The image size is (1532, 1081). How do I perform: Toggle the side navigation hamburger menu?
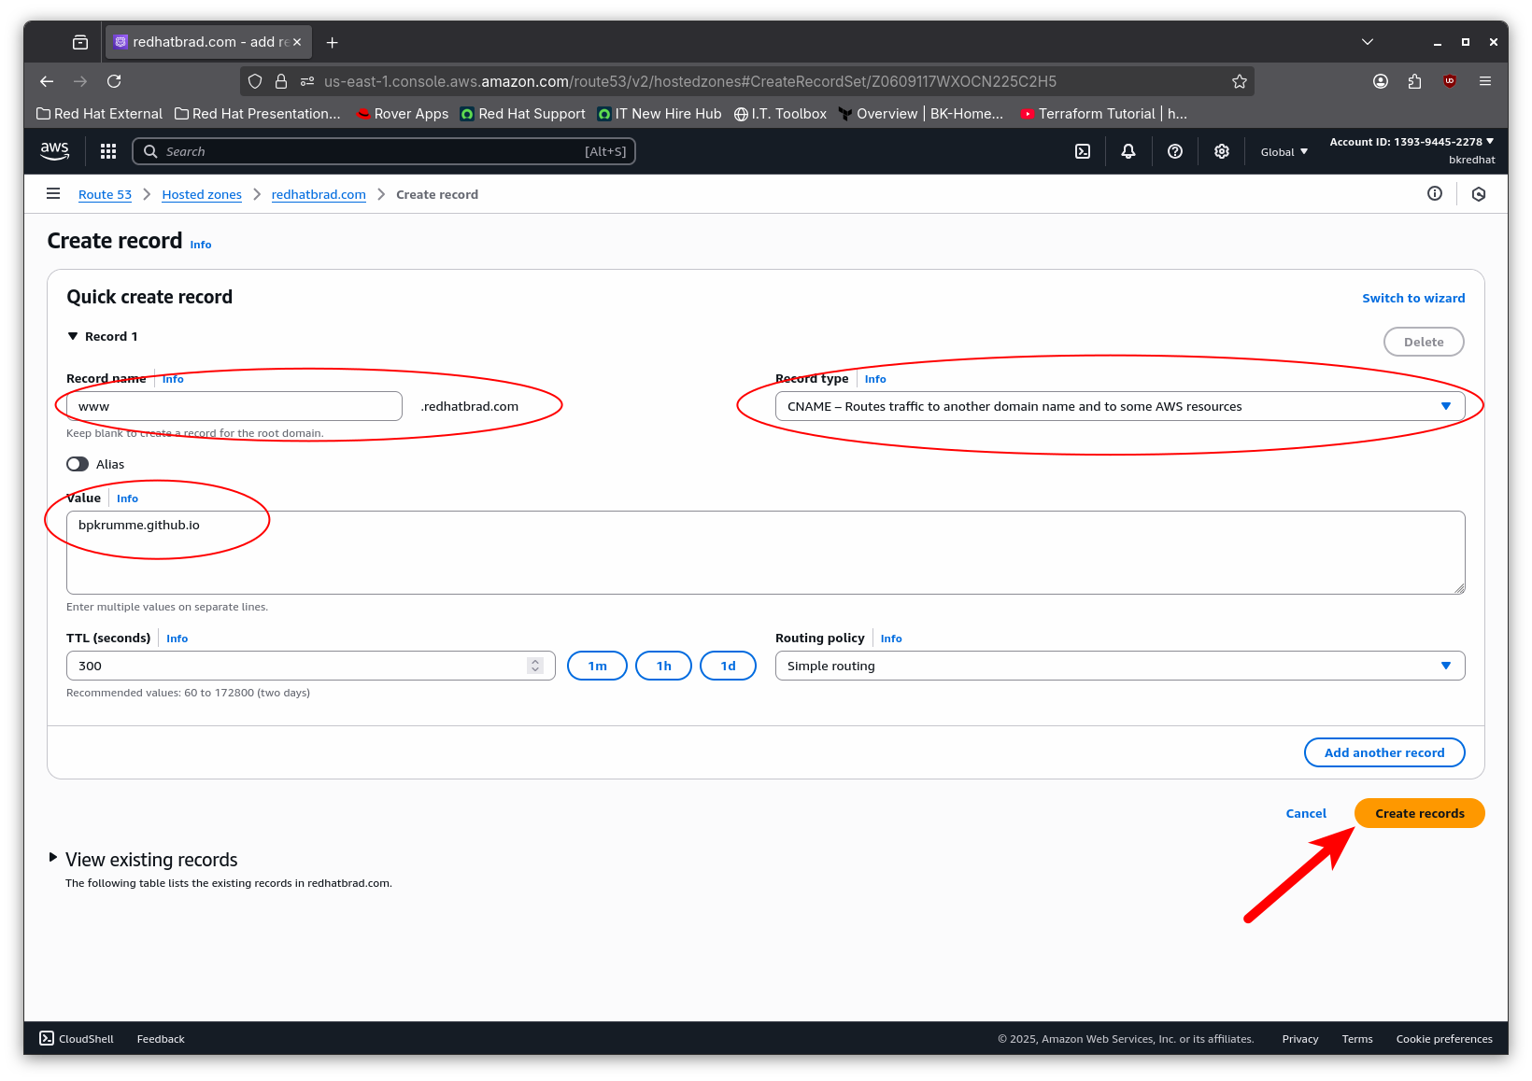53,194
